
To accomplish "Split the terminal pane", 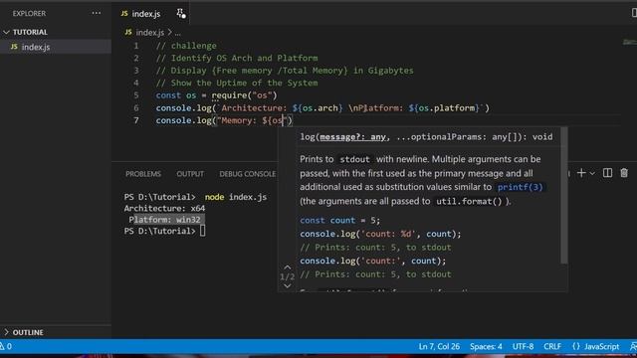I will (607, 173).
